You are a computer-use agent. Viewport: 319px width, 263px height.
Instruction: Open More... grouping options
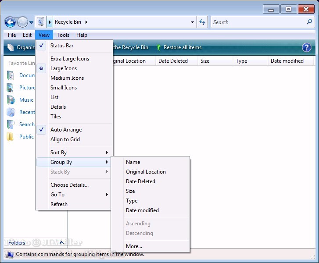(x=151, y=246)
